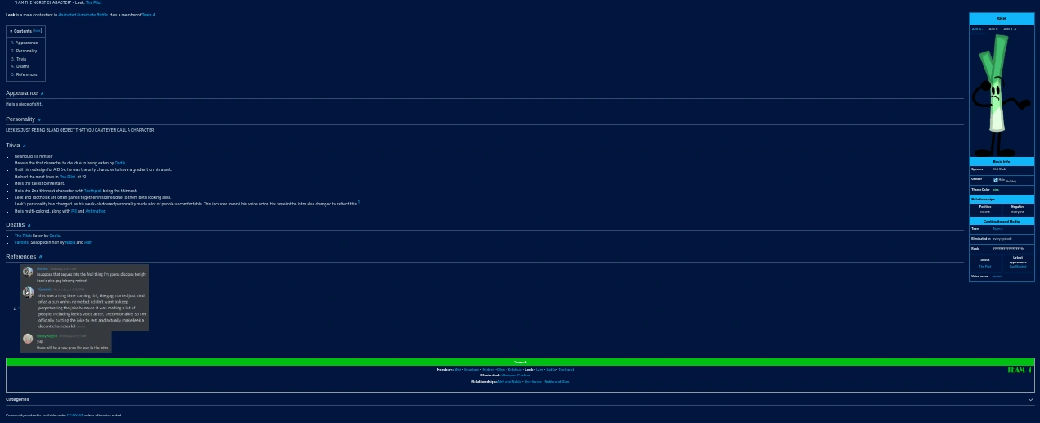Open the first Discord screenshot in References
This screenshot has width=1040, height=423.
click(84, 298)
